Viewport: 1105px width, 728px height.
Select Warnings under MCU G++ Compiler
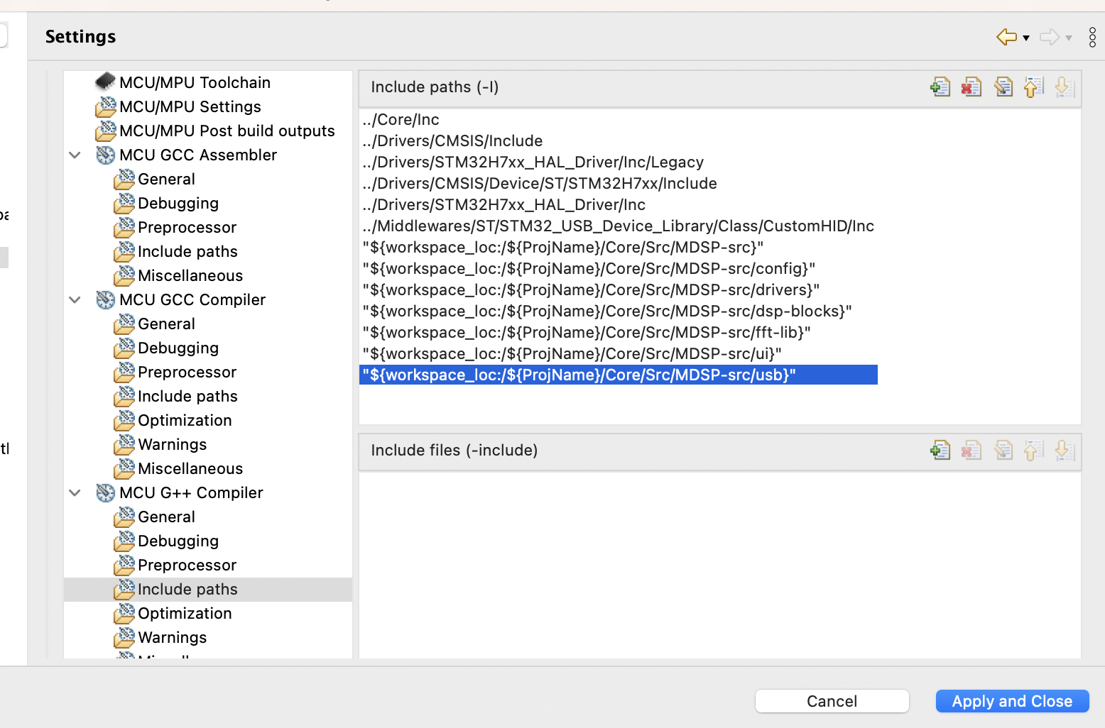click(x=173, y=637)
